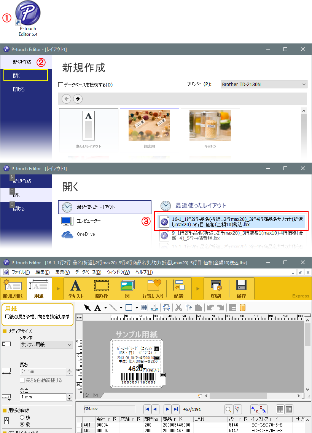Click the paste icon in edit toolbar
This screenshot has height=433, width=312.
[198, 307]
